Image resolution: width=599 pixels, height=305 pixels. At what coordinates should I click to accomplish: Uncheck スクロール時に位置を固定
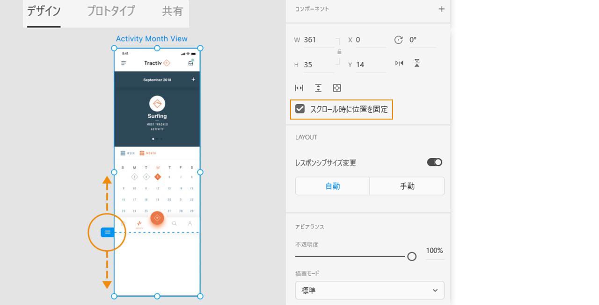[300, 109]
